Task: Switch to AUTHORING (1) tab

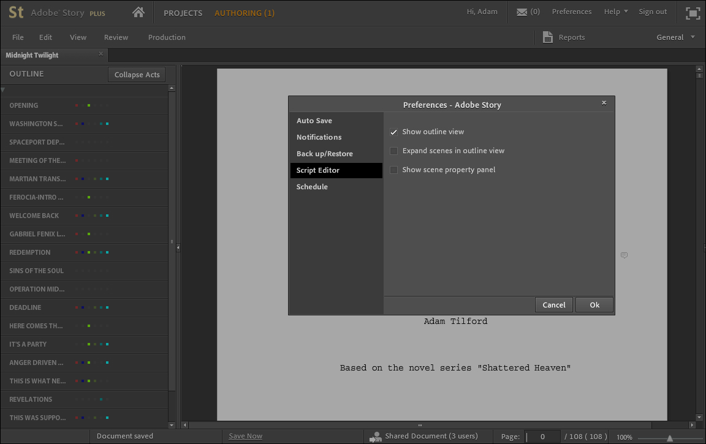Action: click(x=245, y=13)
